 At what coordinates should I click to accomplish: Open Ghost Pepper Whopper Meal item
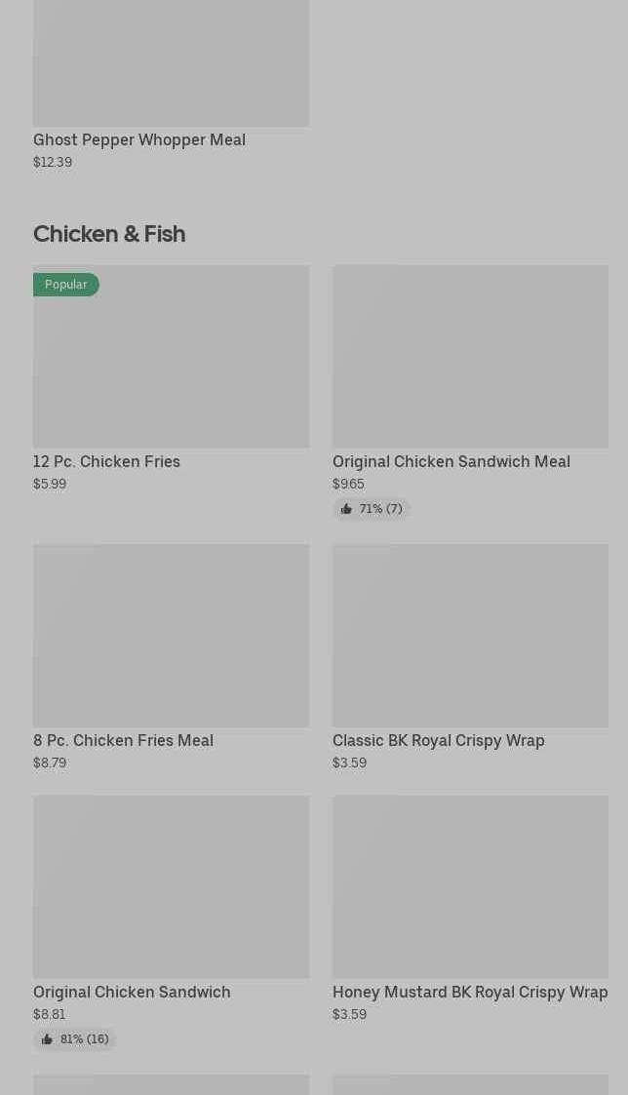pyautogui.click(x=172, y=85)
